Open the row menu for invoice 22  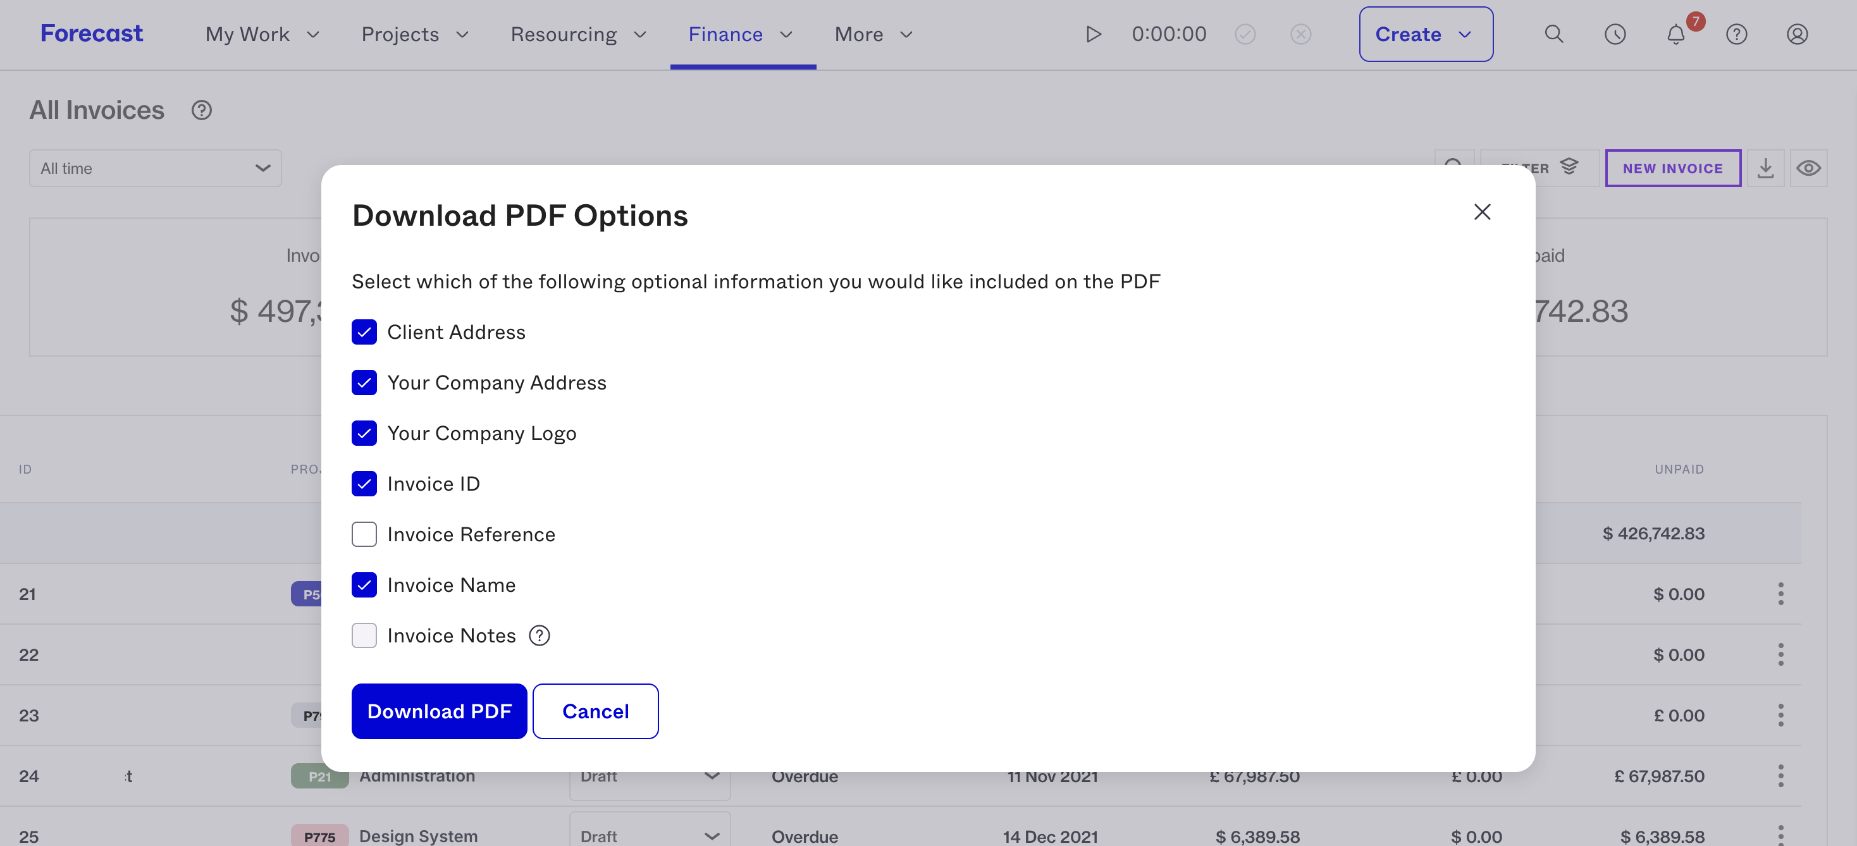tap(1780, 654)
